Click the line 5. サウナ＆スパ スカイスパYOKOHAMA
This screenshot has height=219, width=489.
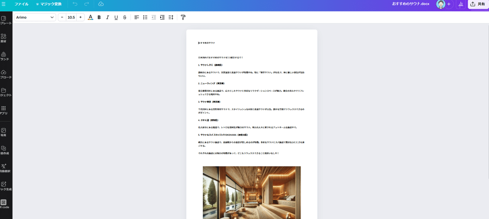(223, 135)
